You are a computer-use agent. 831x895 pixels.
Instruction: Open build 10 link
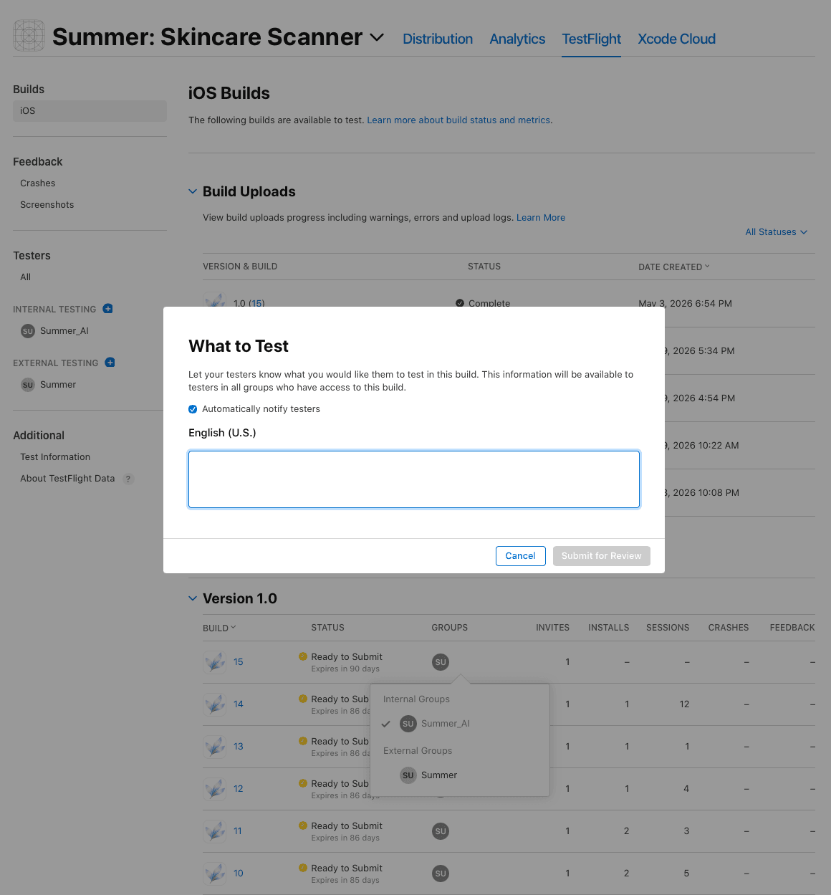tap(239, 874)
